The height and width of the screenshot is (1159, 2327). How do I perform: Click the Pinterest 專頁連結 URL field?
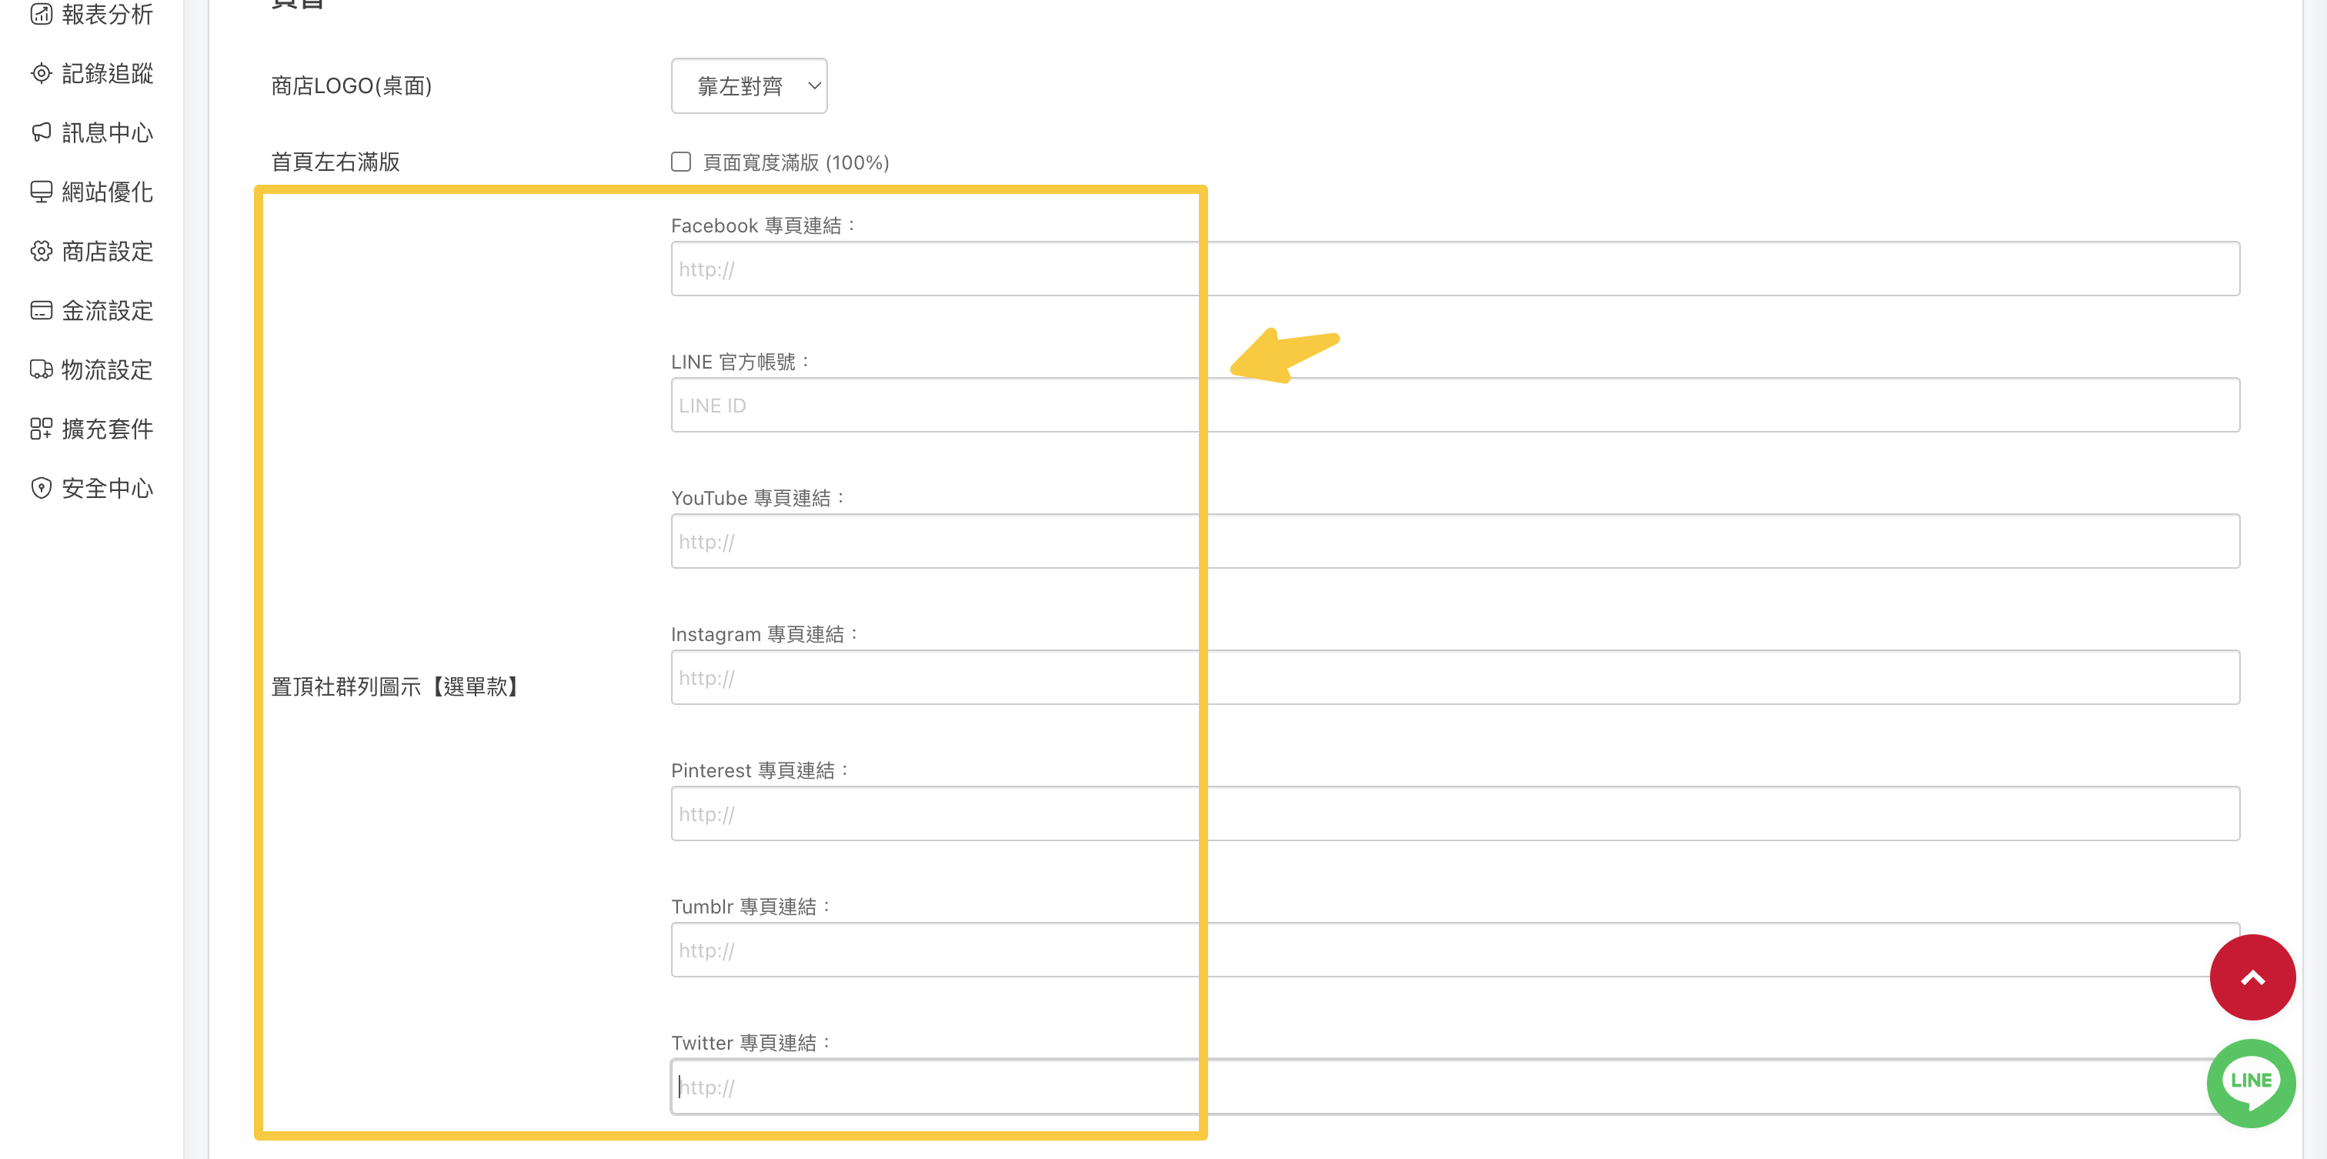1454,814
